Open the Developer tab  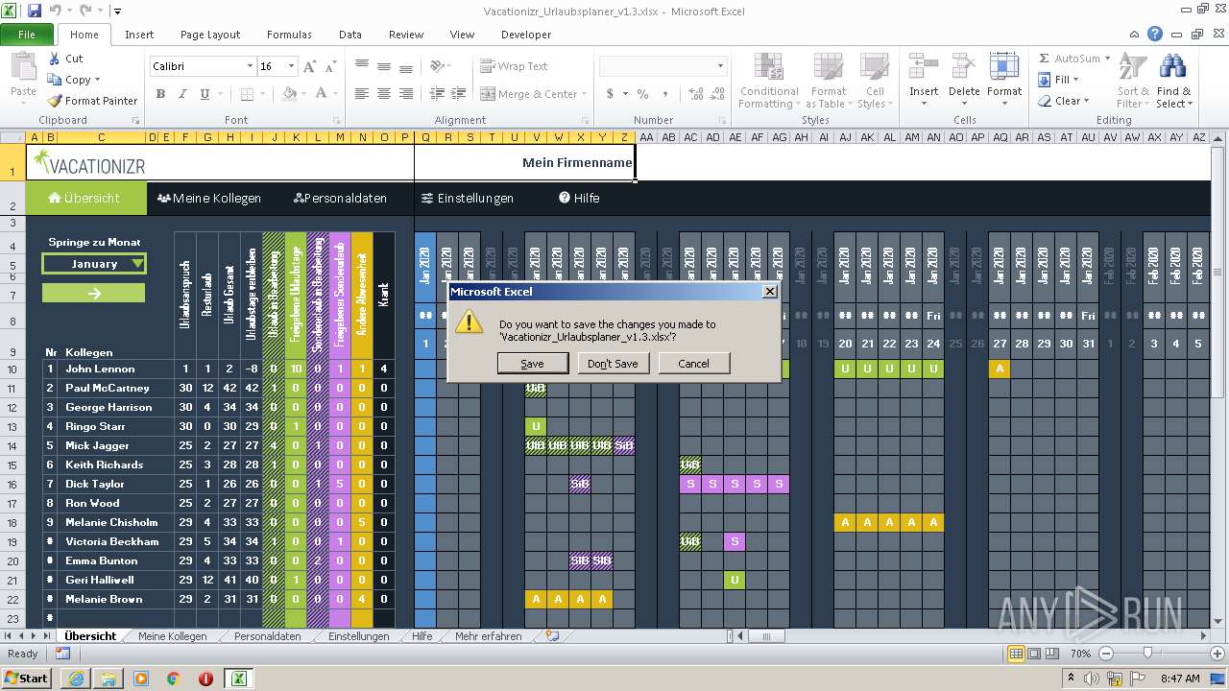[x=526, y=35]
